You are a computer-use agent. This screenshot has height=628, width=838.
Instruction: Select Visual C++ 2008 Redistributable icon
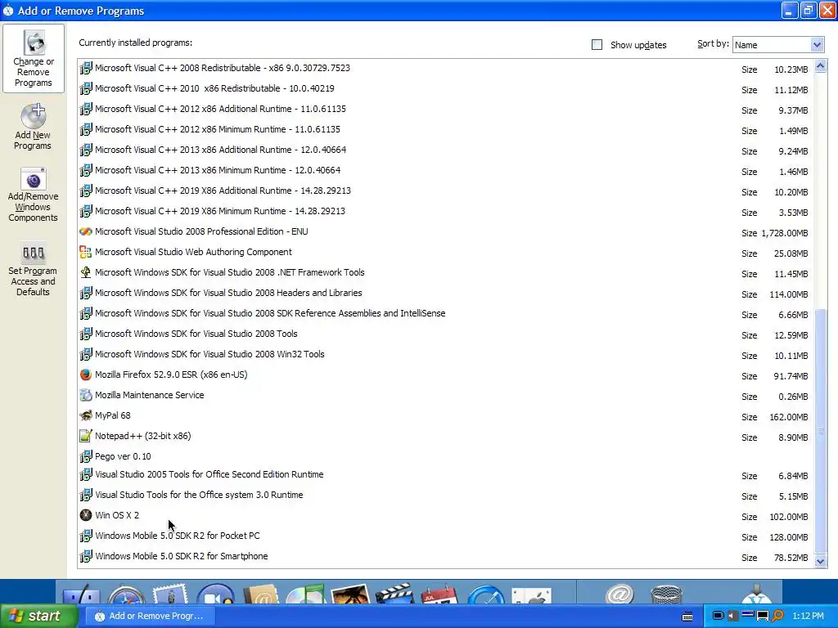[x=85, y=69]
